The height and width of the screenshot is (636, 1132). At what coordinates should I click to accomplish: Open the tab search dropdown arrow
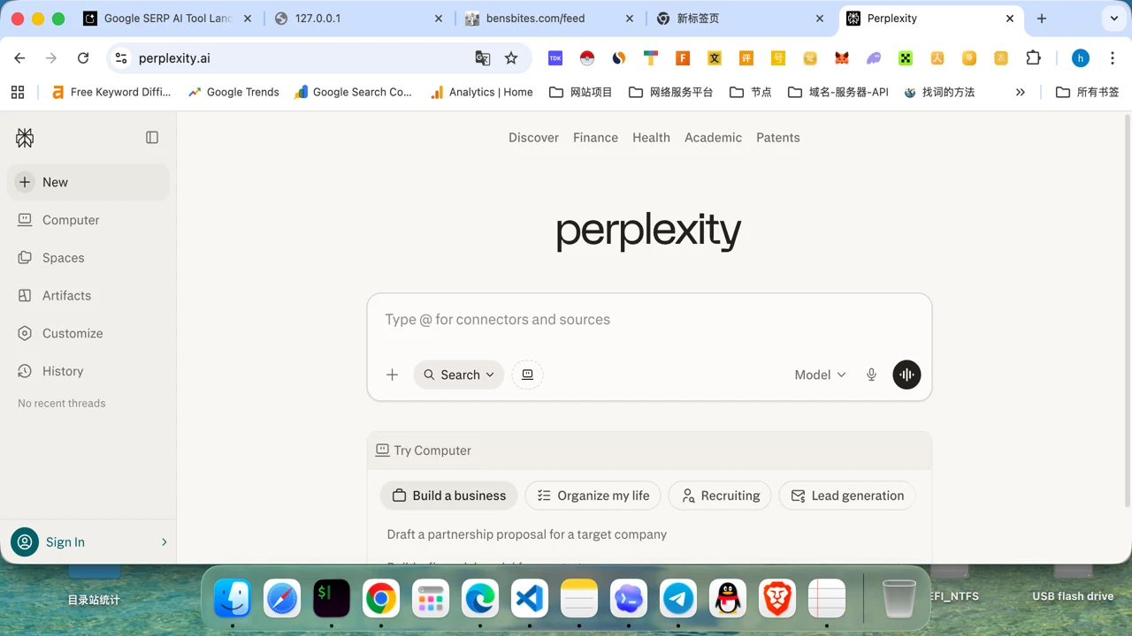1113,19
